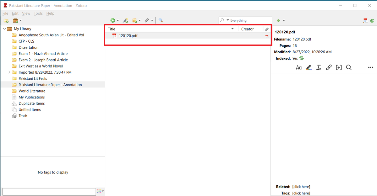Open the Trash in the library
The width and height of the screenshot is (377, 196).
(23, 116)
